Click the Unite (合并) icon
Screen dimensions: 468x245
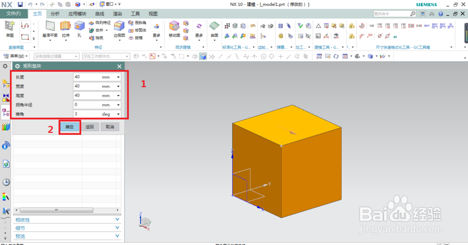tap(91, 30)
